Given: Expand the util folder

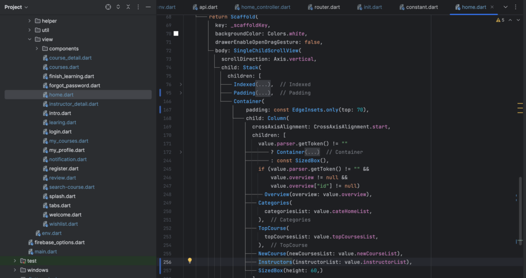Looking at the screenshot, I should tap(29, 30).
